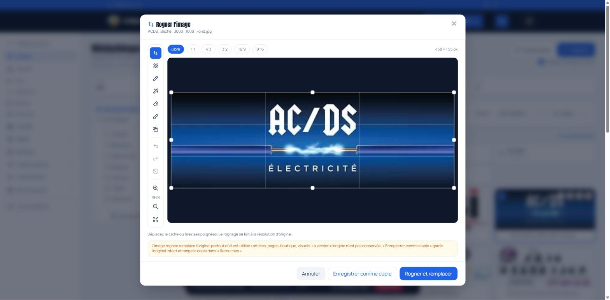Select the hatched lines tool
Viewport: 610px width, 300px height.
click(x=156, y=66)
